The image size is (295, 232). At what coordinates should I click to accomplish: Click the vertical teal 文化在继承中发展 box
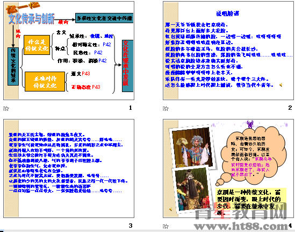[x=127, y=66]
